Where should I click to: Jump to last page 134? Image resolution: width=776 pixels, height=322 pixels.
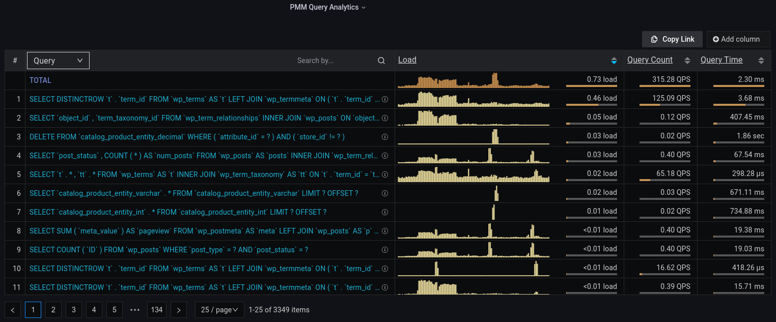point(157,310)
